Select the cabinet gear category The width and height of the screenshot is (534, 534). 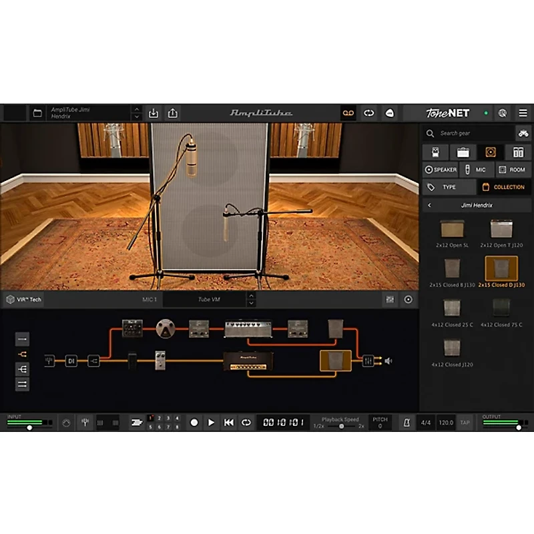pos(491,152)
